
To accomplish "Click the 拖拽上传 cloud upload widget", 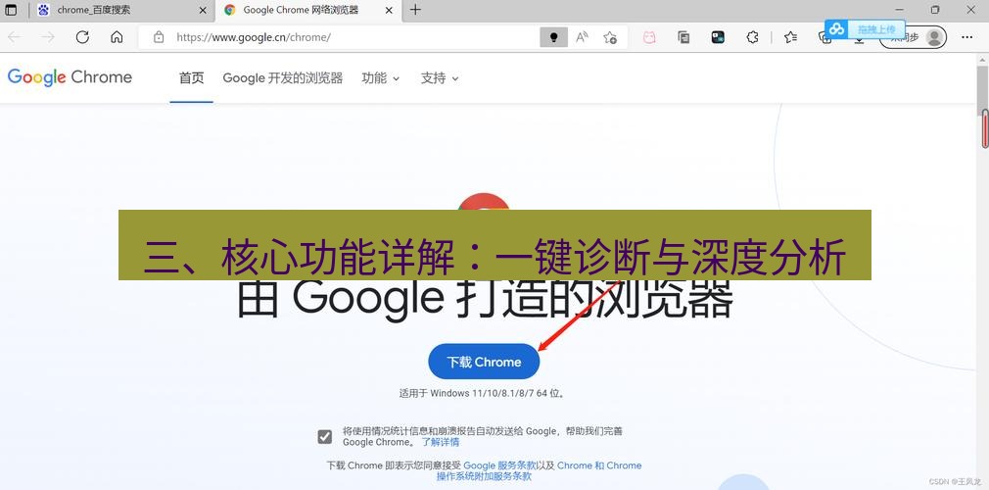I will pyautogui.click(x=865, y=29).
